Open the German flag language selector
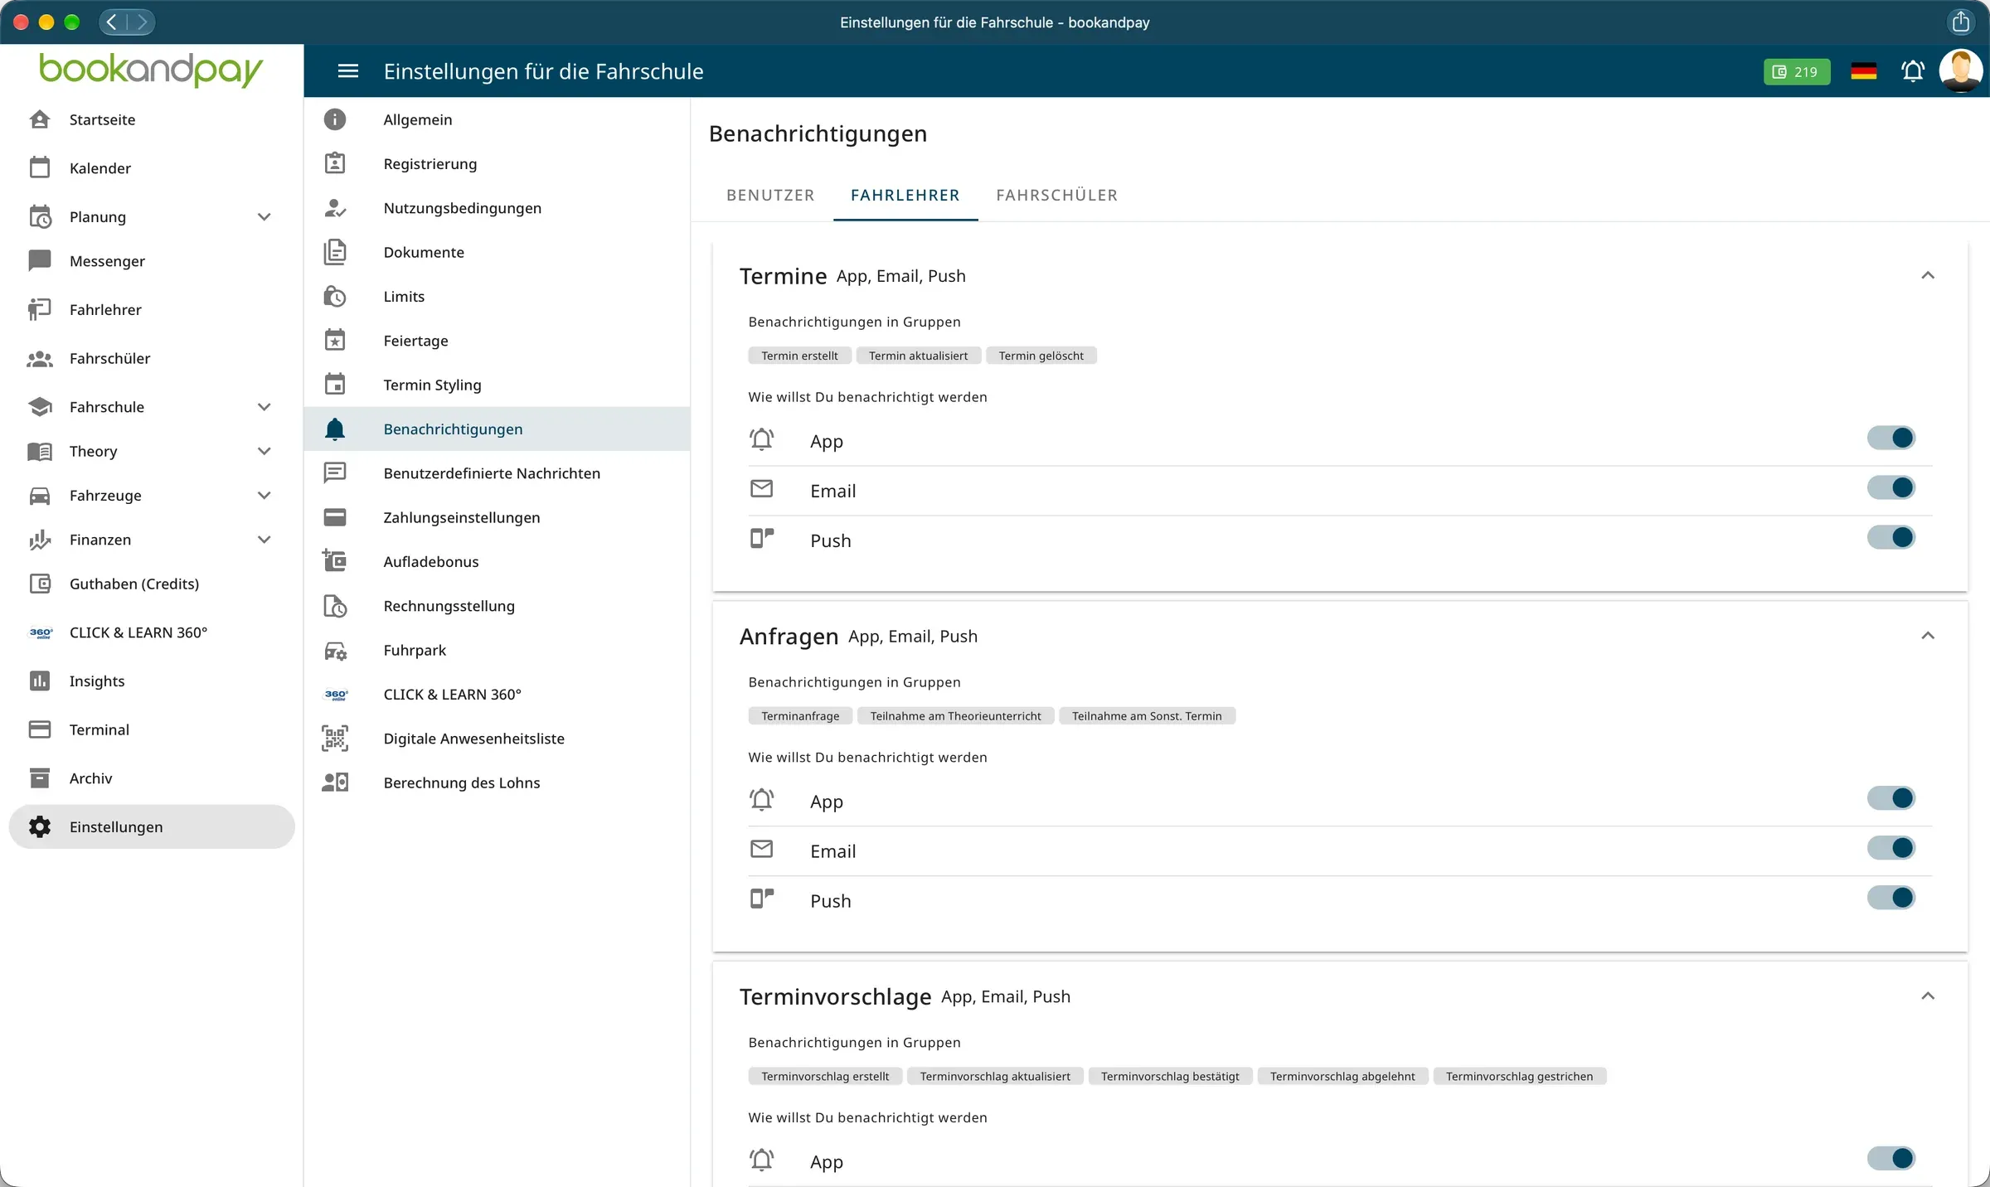The width and height of the screenshot is (1990, 1187). tap(1863, 71)
